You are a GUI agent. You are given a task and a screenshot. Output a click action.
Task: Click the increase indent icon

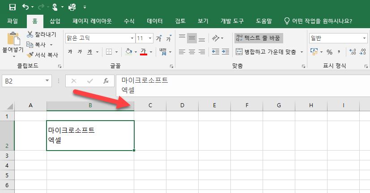click(x=225, y=52)
